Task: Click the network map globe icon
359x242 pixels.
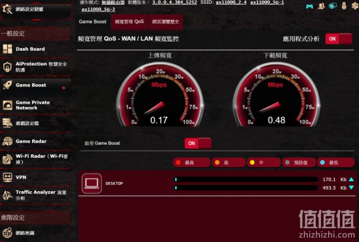Action: click(x=7, y=233)
